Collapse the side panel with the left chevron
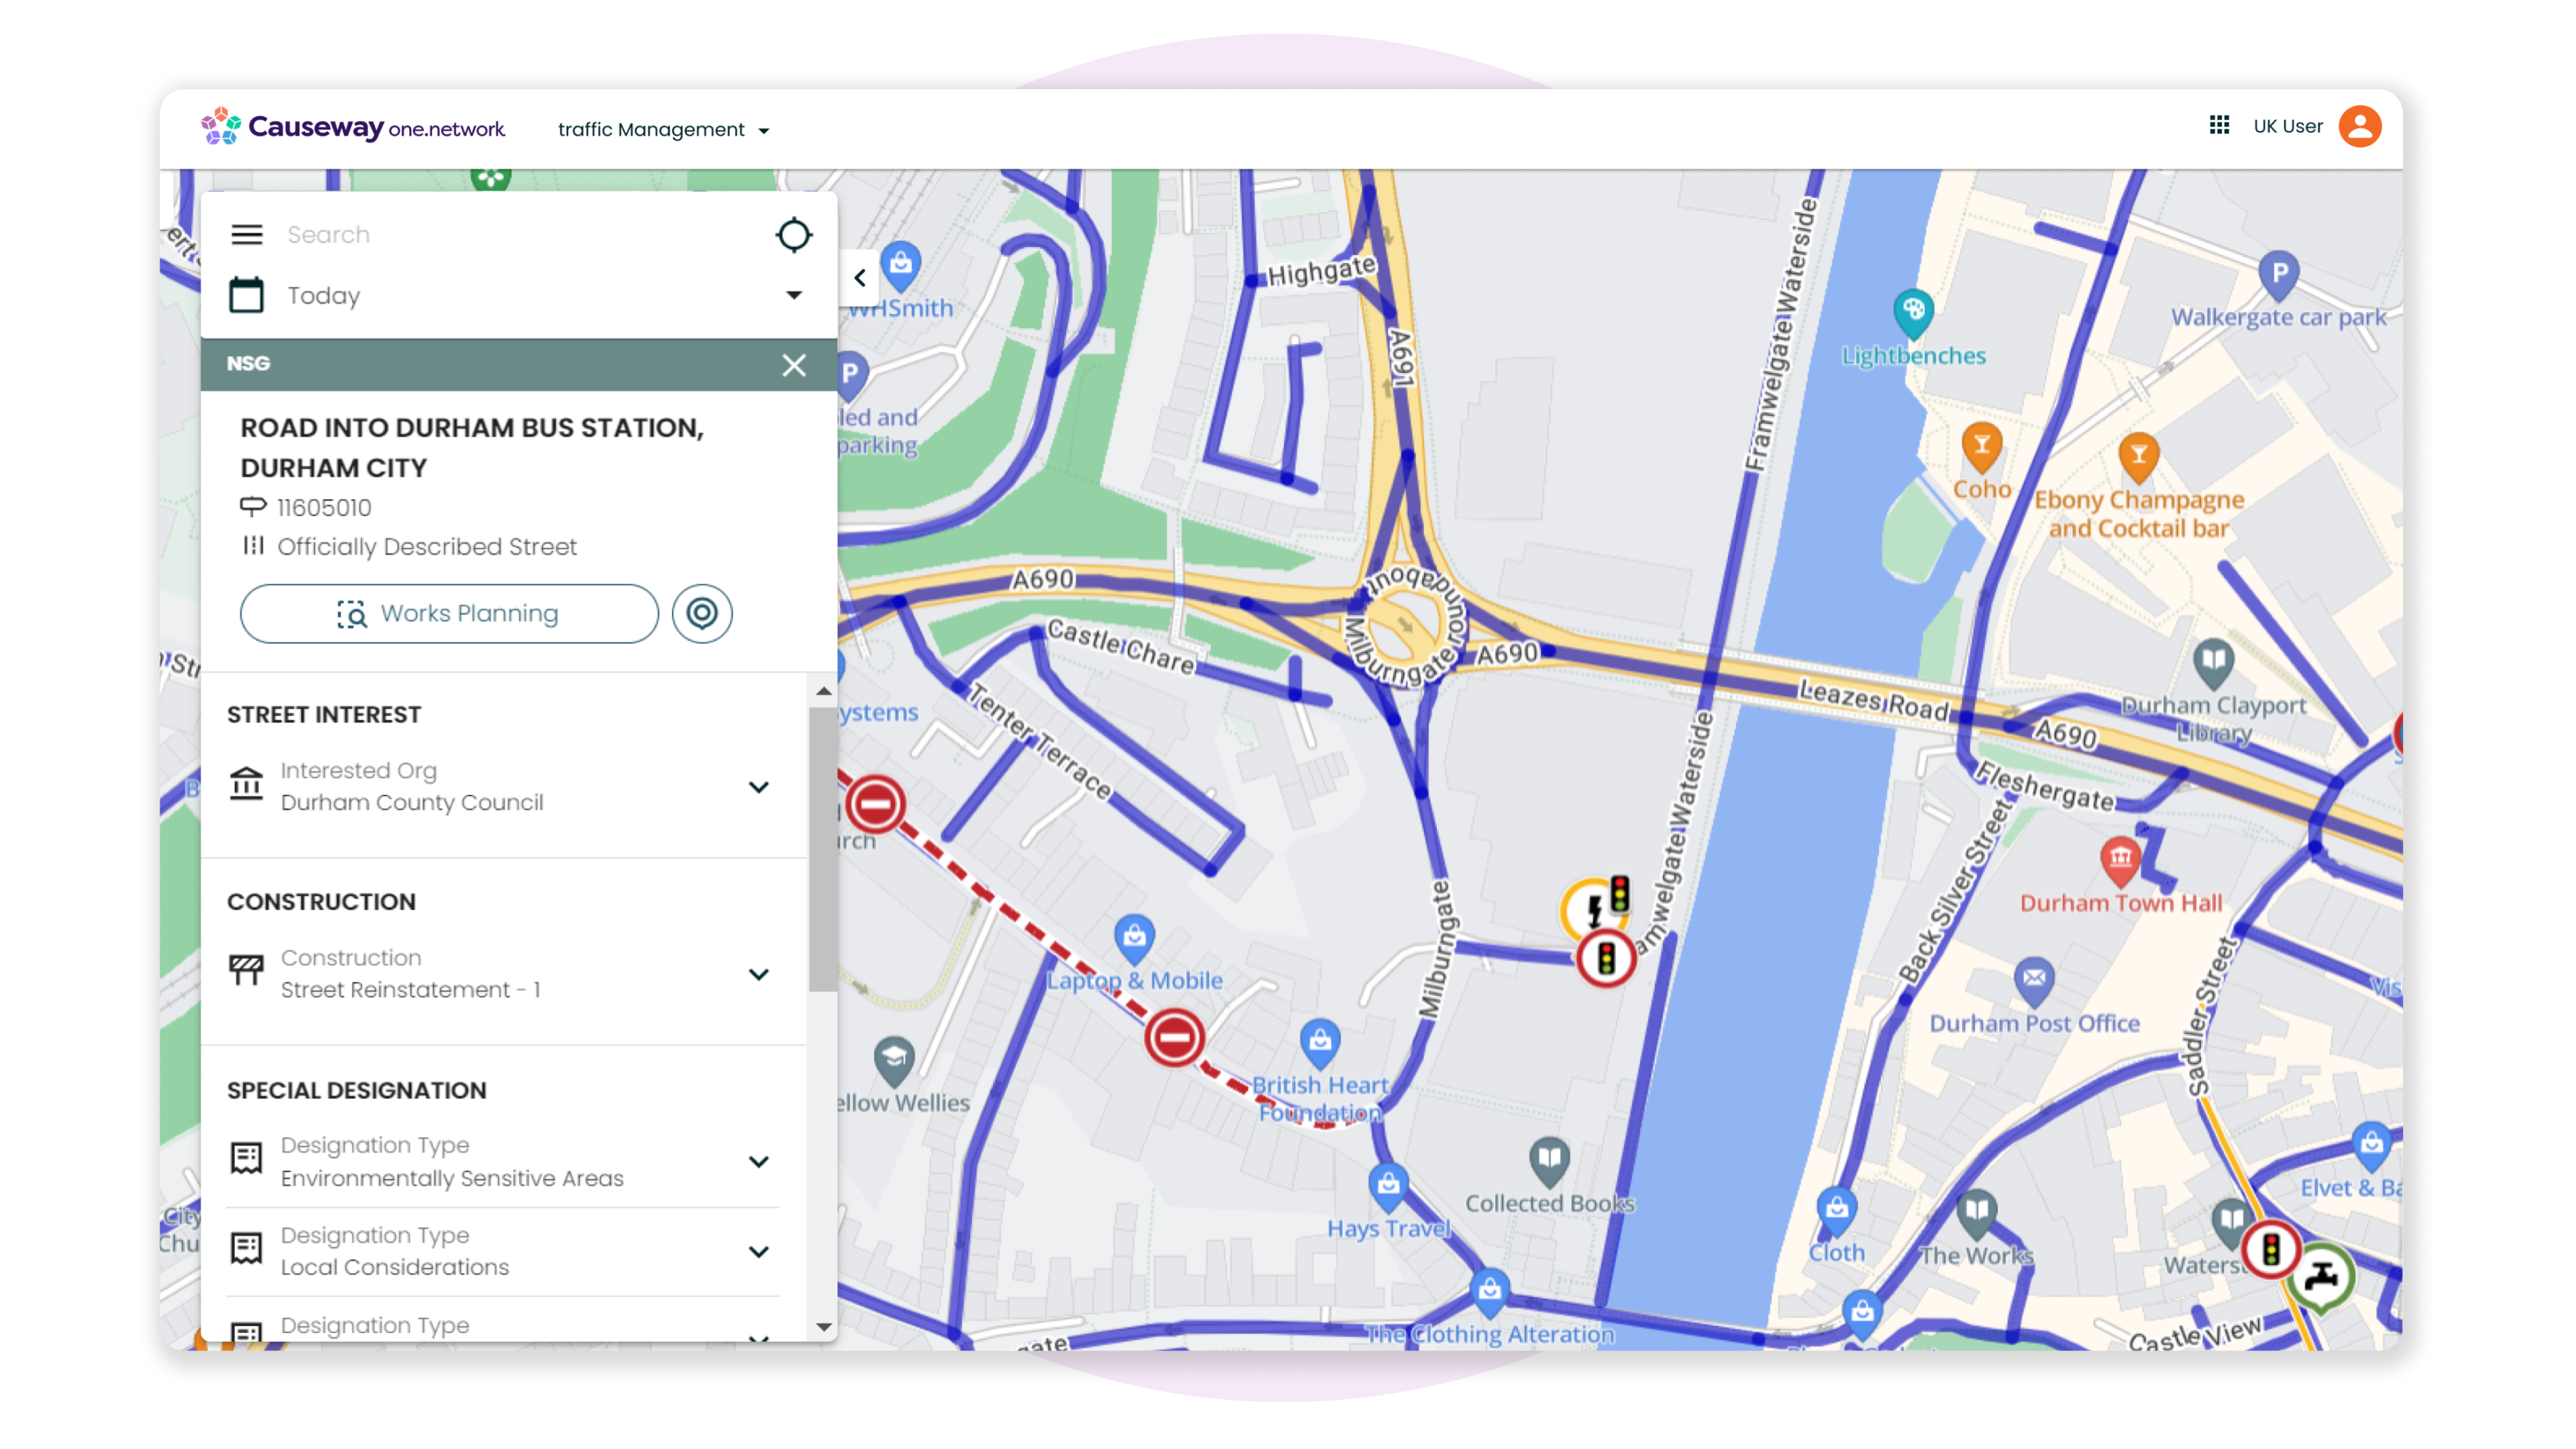Viewport: 2576px width, 1449px height. pyautogui.click(x=860, y=278)
